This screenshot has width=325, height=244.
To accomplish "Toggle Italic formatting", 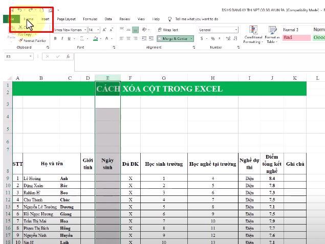I will pyautogui.click(x=62, y=38).
